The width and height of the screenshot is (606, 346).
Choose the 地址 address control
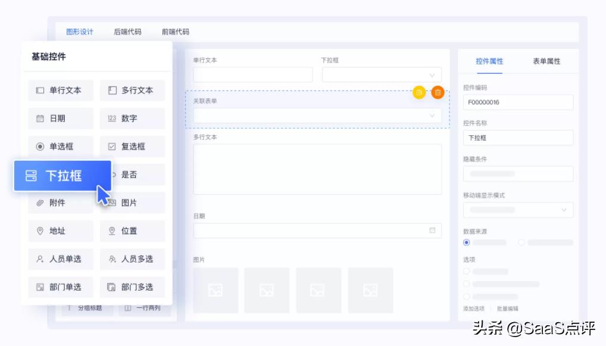60,231
